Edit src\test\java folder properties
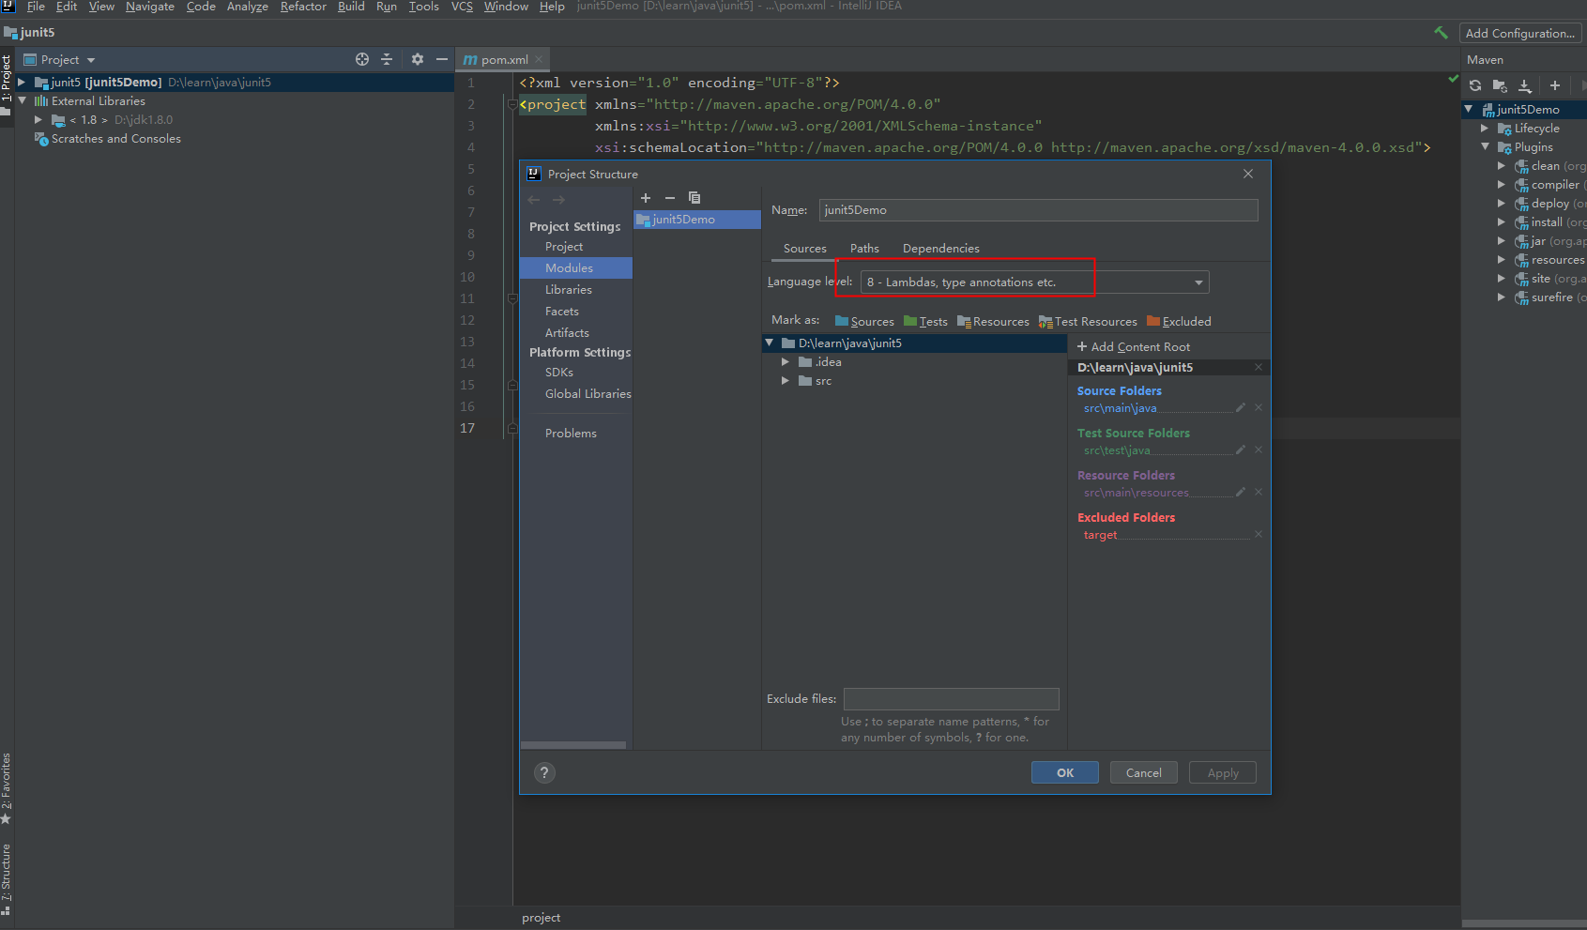 (1241, 450)
